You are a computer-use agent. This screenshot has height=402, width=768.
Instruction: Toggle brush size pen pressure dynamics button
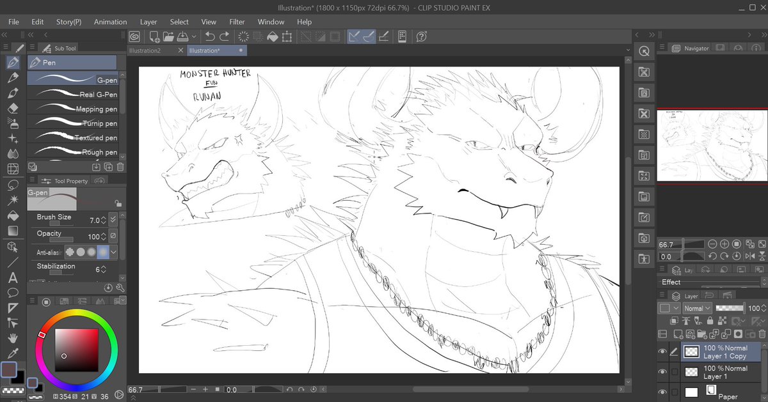point(113,219)
